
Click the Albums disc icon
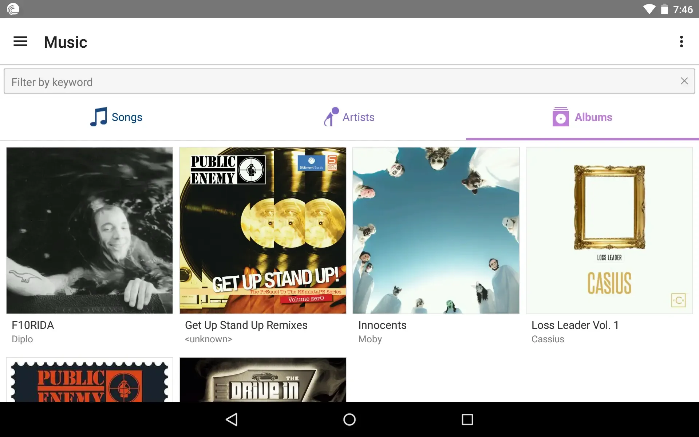561,117
